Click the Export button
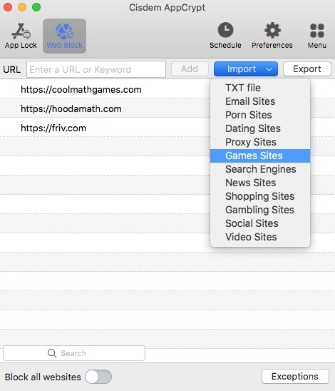335x391 pixels. [x=307, y=69]
